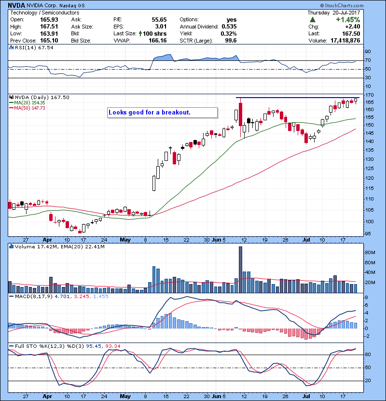Click the Annual Dividend value 0.535
The width and height of the screenshot is (386, 401).
click(229, 27)
